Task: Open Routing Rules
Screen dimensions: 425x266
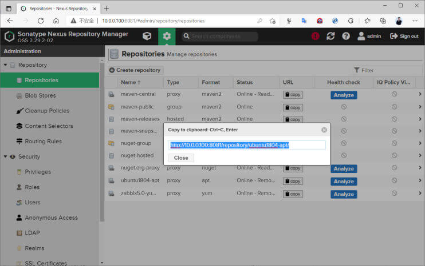Action: [x=43, y=141]
